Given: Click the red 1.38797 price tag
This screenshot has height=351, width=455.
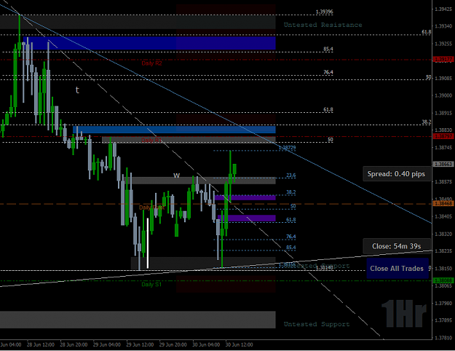Looking at the screenshot, I should click(443, 136).
